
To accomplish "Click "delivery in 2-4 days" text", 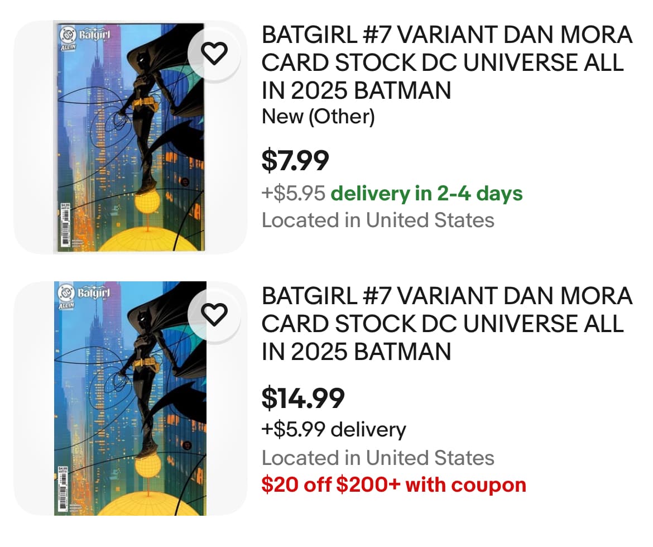I will [x=426, y=193].
